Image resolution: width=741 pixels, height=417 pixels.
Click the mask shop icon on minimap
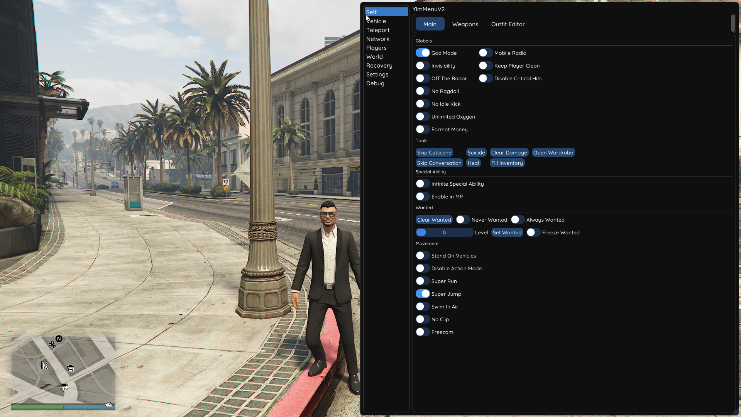pyautogui.click(x=64, y=387)
